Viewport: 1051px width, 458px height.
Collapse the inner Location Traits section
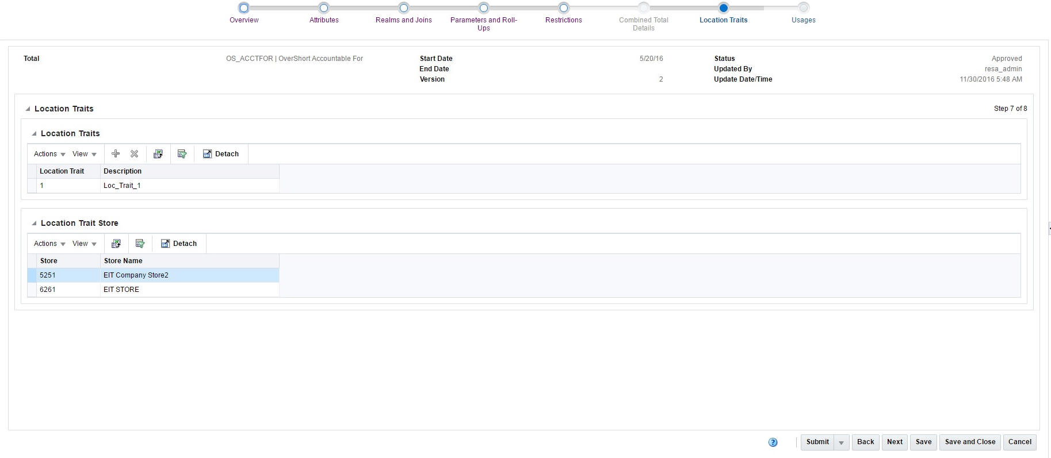[34, 133]
